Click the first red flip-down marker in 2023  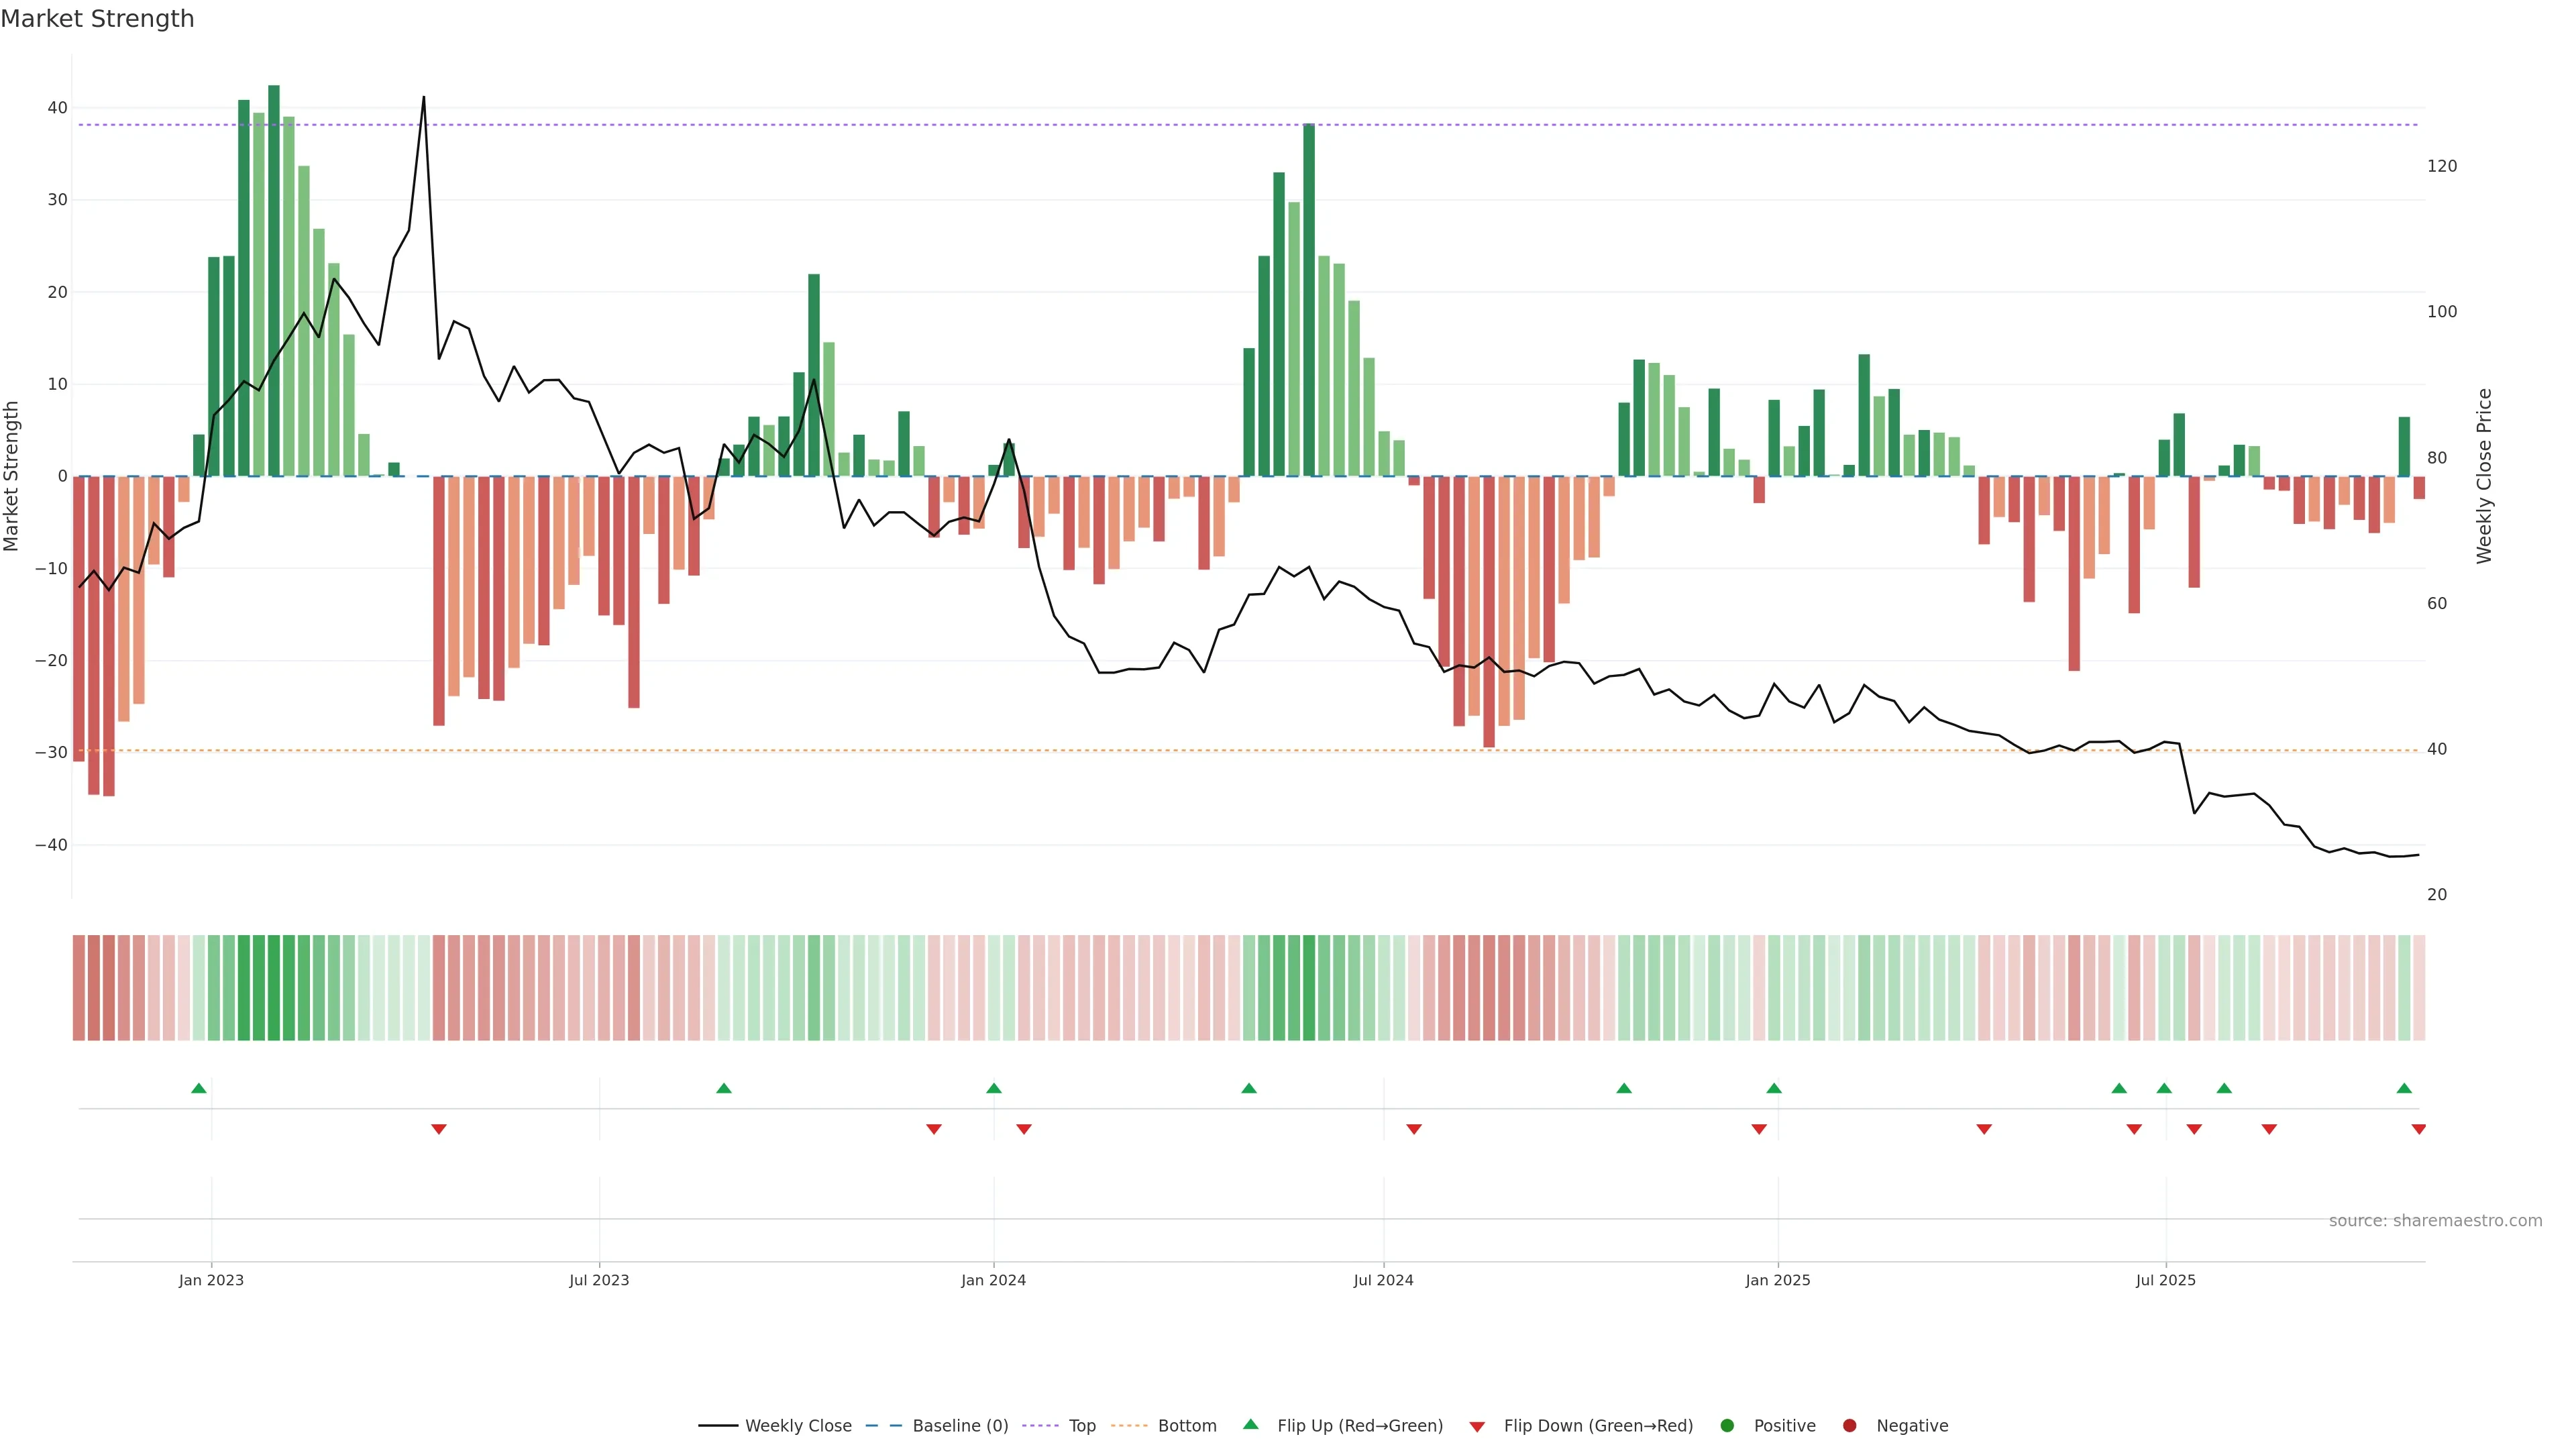pos(438,1129)
